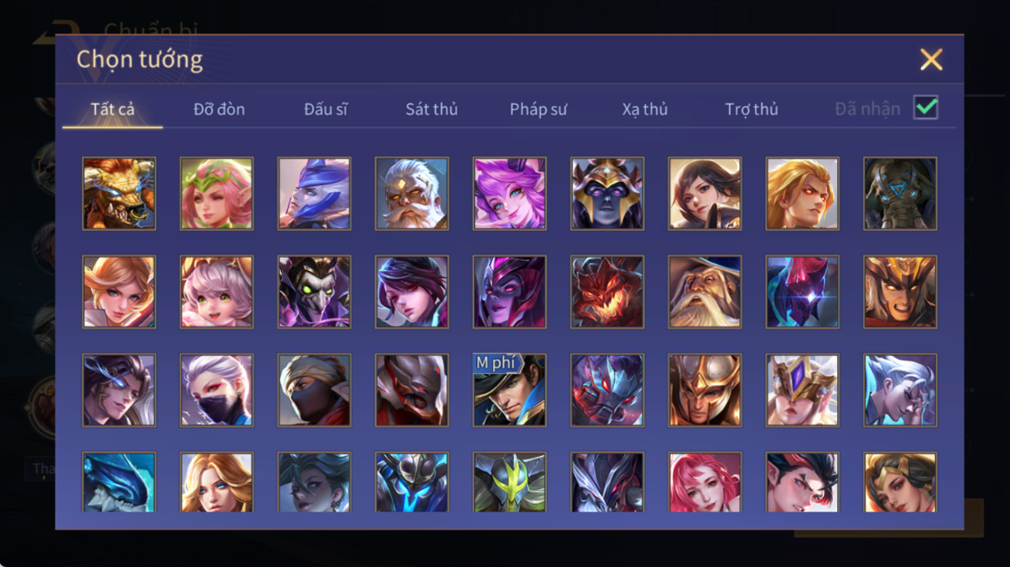Choose the white-haired masked ninja hero
Viewport: 1010px width, 567px height.
coord(217,390)
